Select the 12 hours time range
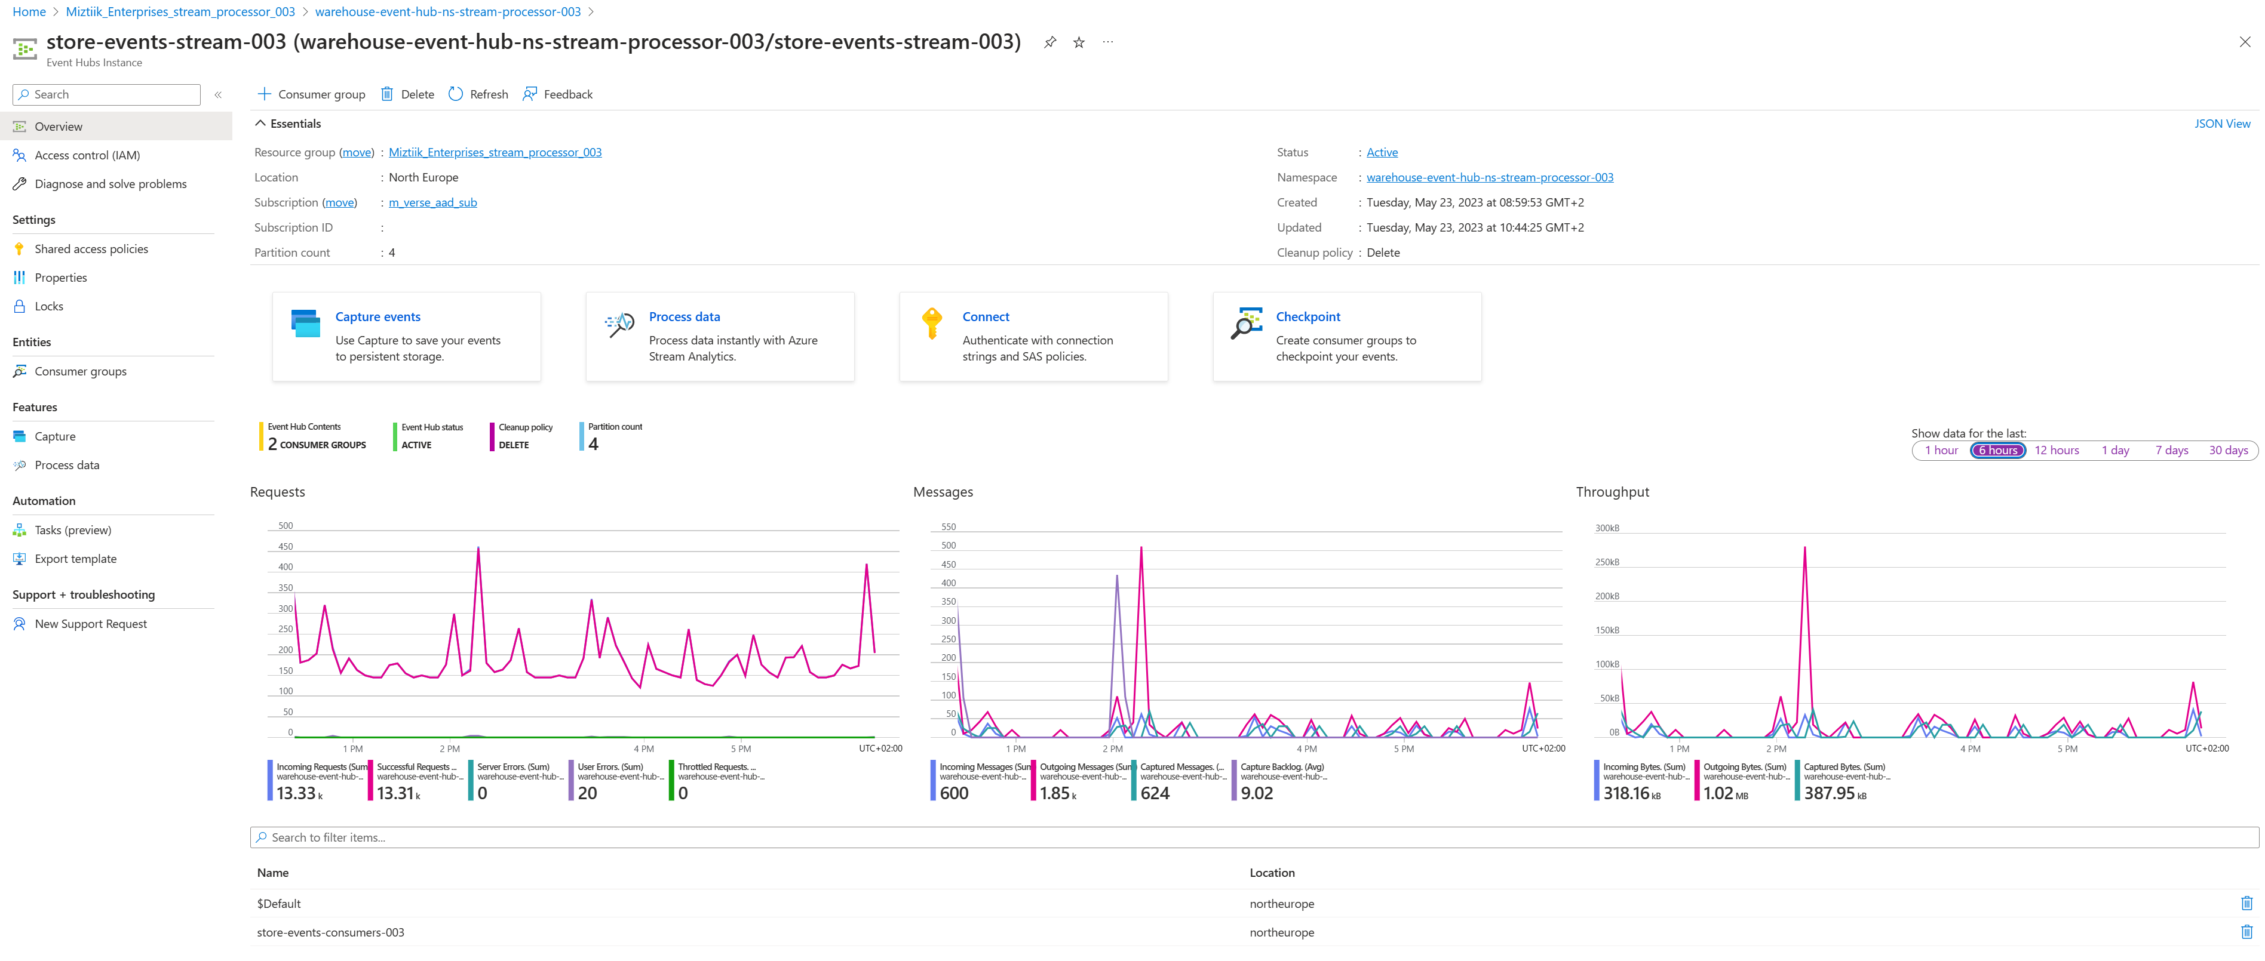Viewport: 2265px width, 961px height. (2056, 451)
